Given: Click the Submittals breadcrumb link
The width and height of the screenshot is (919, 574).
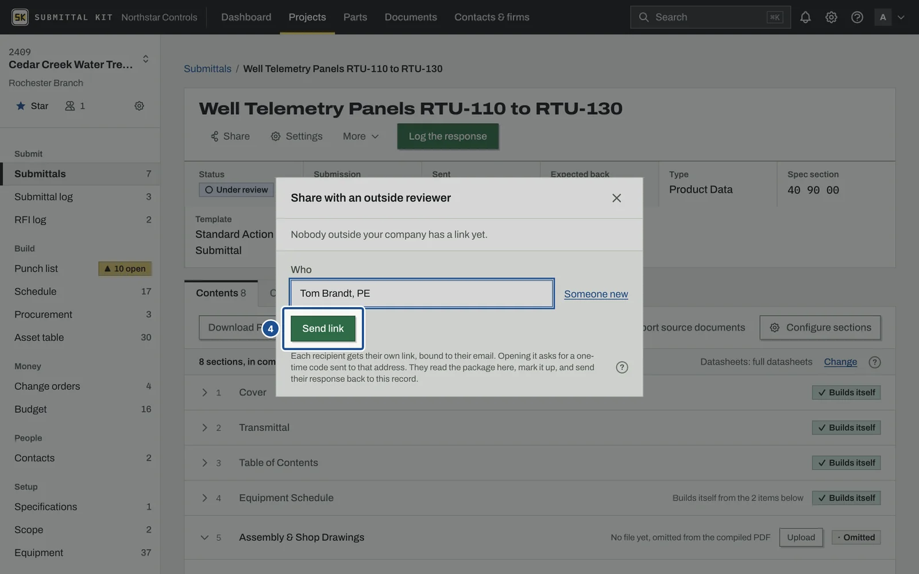Looking at the screenshot, I should pyautogui.click(x=207, y=69).
